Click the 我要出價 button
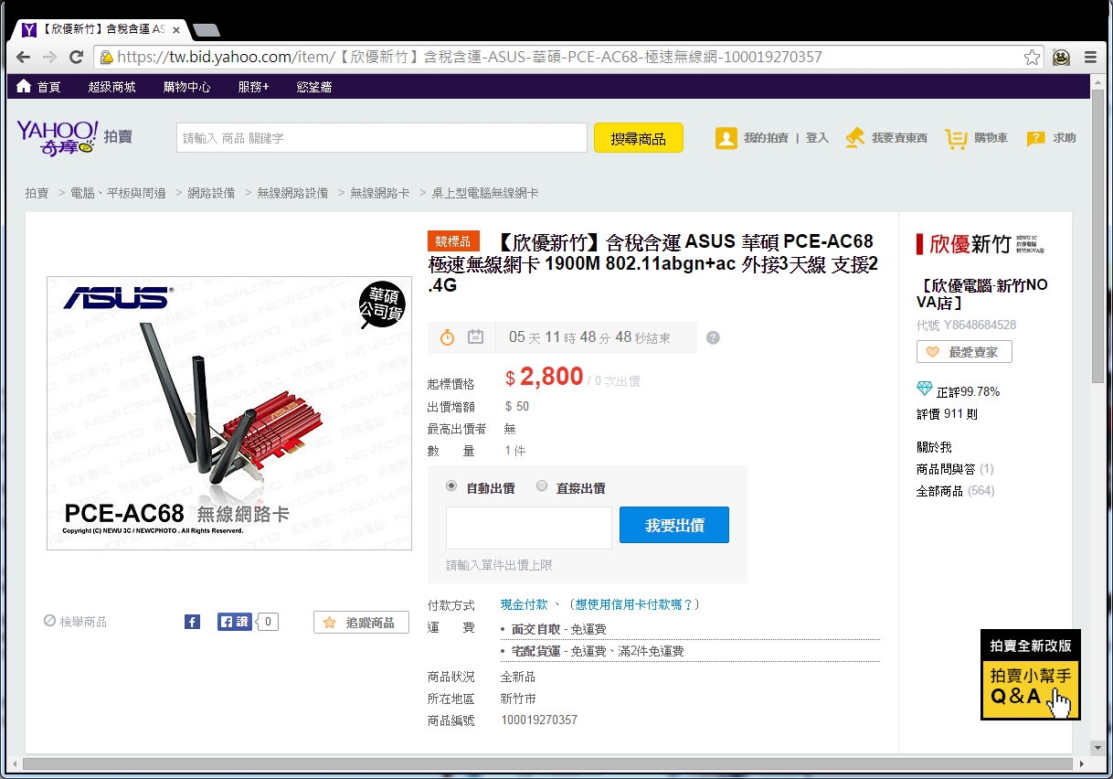The width and height of the screenshot is (1113, 779). 674,525
